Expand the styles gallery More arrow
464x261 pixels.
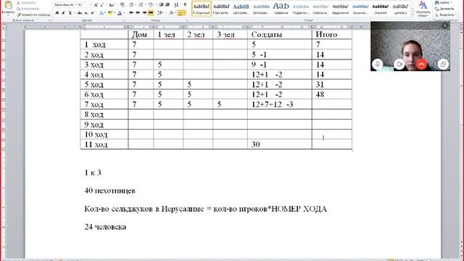pyautogui.click(x=413, y=14)
